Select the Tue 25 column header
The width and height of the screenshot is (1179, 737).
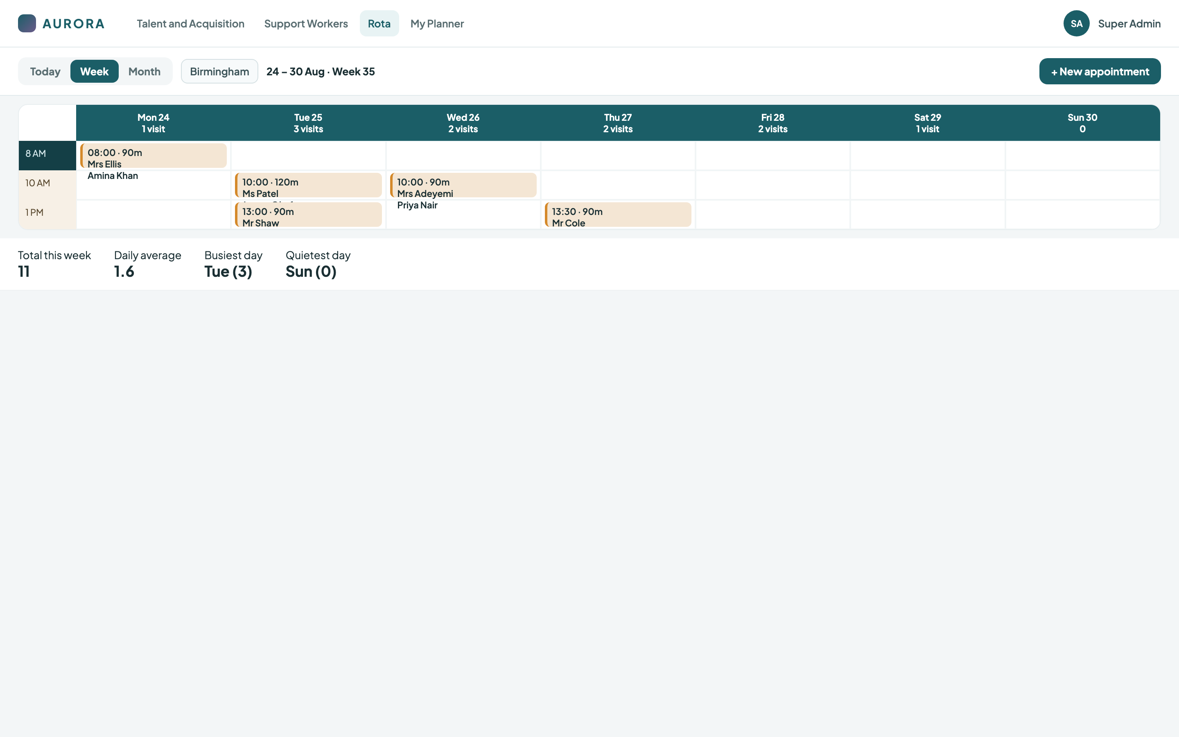[308, 123]
